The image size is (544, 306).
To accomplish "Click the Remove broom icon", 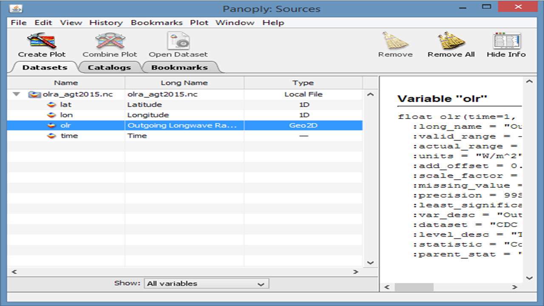I will coord(395,41).
